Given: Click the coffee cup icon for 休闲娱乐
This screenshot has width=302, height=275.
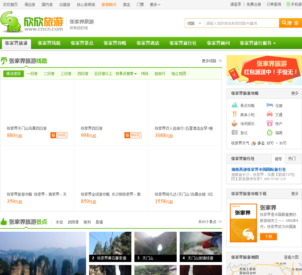Looking at the screenshot, I should pos(234,123).
